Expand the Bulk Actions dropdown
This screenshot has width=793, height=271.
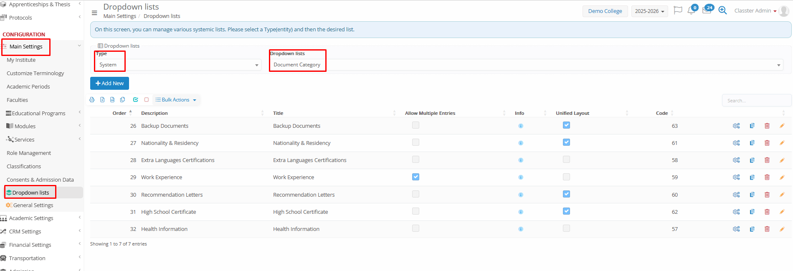click(176, 100)
